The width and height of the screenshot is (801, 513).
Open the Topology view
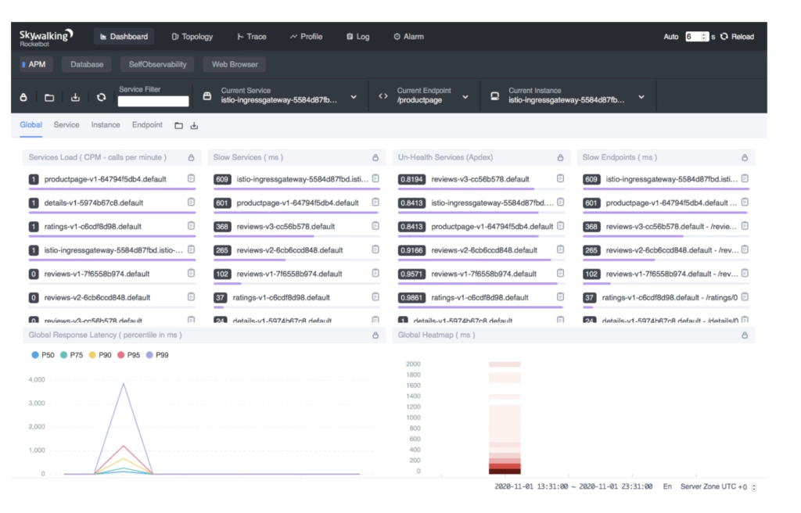[192, 37]
